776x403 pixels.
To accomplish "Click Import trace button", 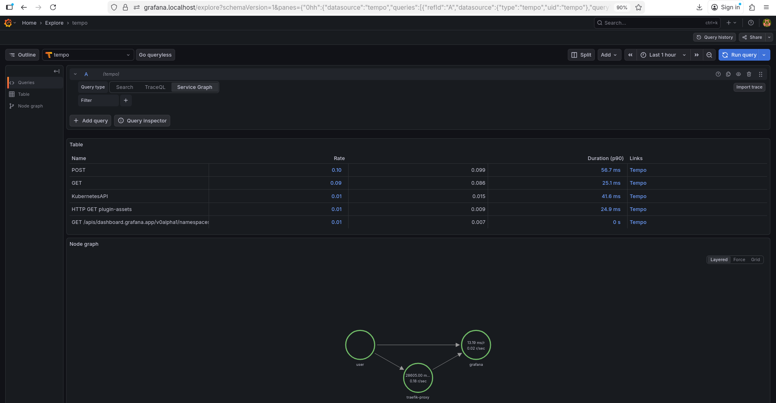I will pyautogui.click(x=749, y=87).
